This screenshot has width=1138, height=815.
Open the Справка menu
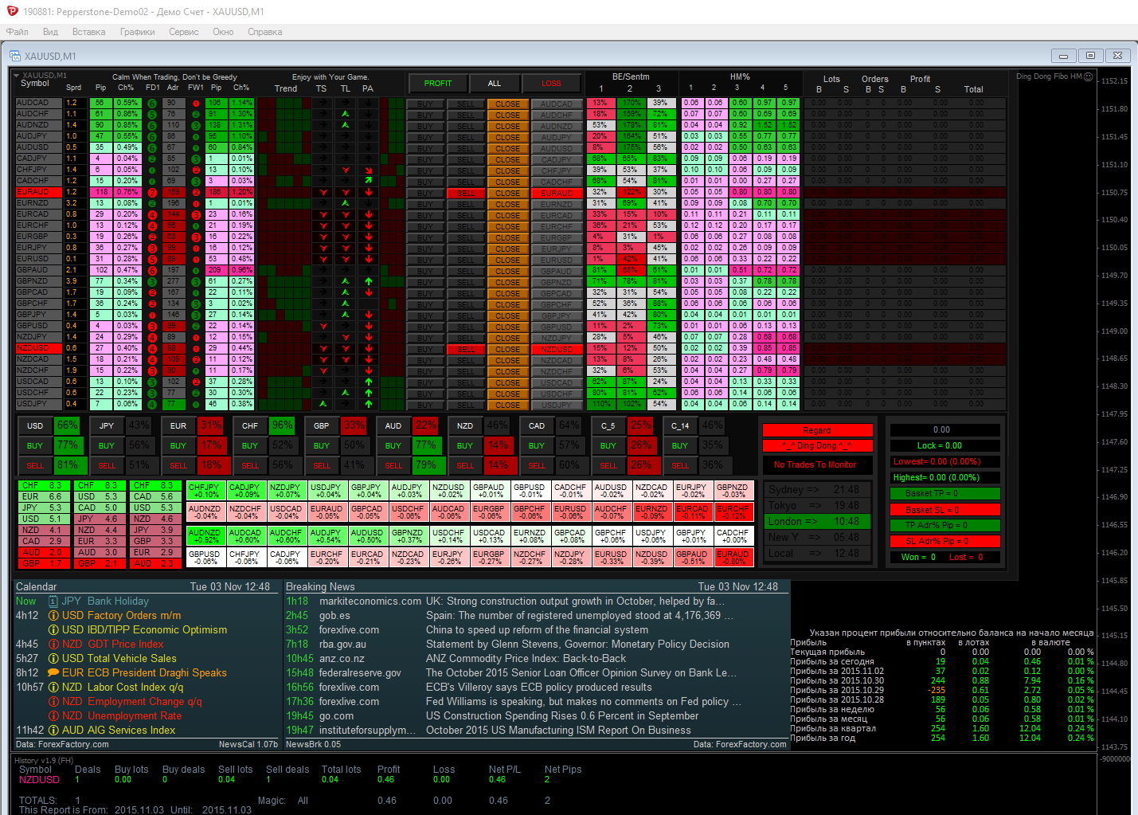pos(264,32)
